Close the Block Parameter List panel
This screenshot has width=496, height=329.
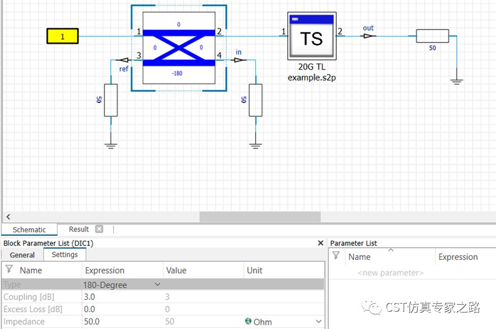[x=320, y=243]
